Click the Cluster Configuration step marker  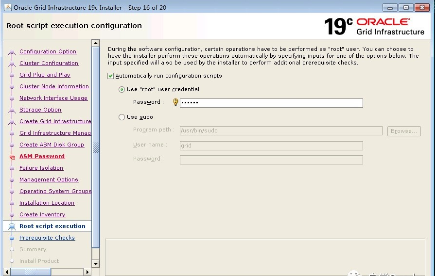pyautogui.click(x=12, y=64)
